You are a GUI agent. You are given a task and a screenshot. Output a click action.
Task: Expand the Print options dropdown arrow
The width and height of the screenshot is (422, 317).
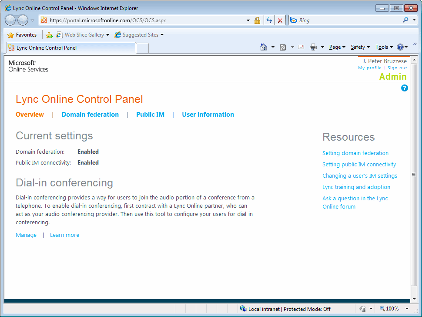tap(322, 47)
